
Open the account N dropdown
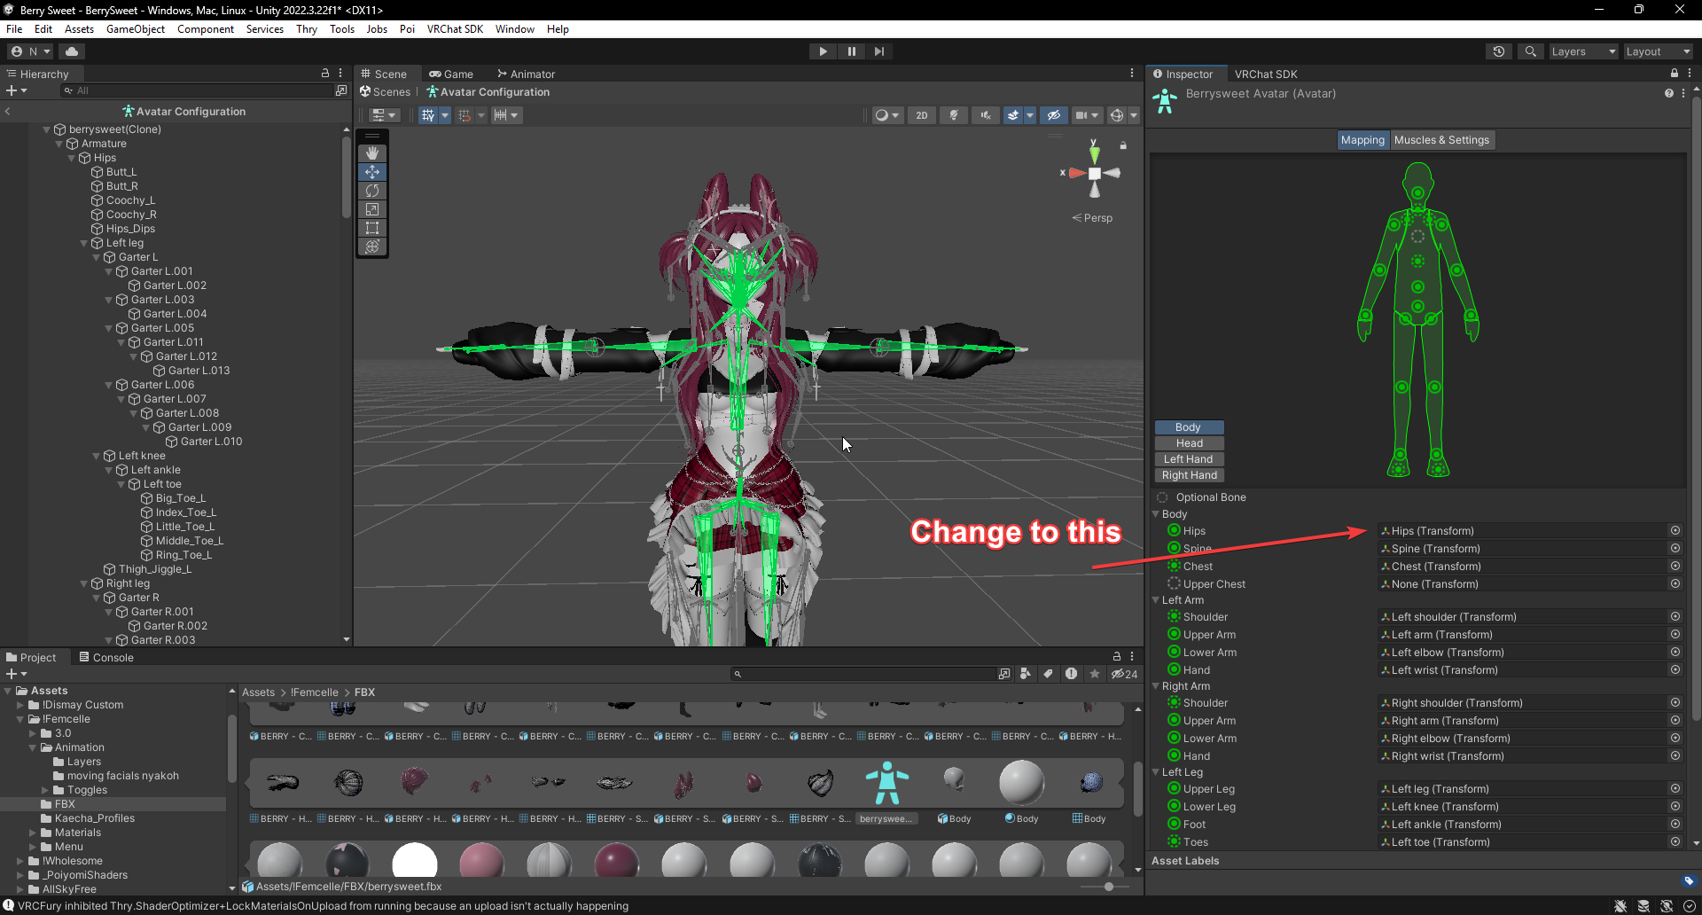[30, 51]
